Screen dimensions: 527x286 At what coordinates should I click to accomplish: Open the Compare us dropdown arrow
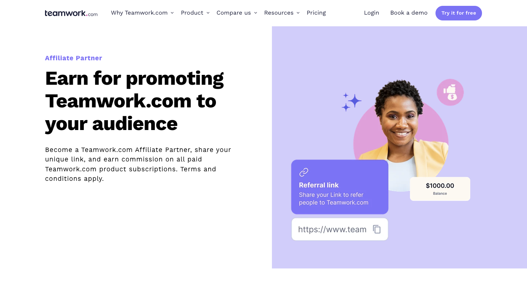(255, 13)
